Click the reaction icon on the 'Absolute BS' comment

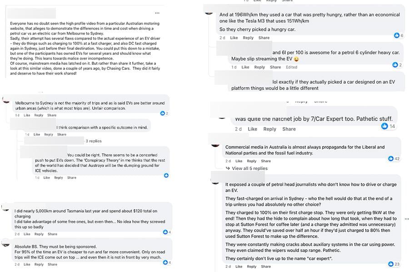pos(165,262)
